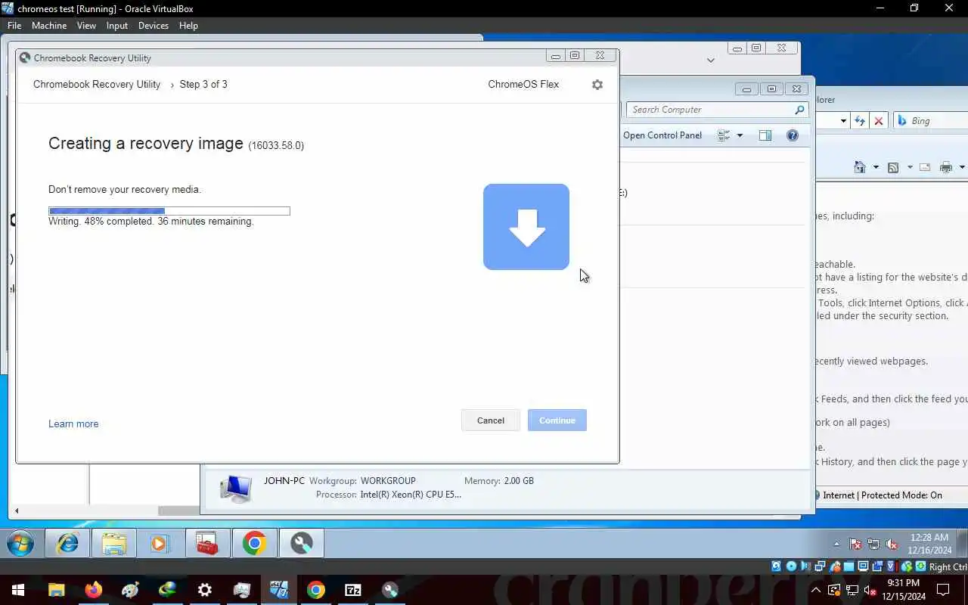This screenshot has width=968, height=605.
Task: Show host hidden tray icons chevron
Action: 816,590
